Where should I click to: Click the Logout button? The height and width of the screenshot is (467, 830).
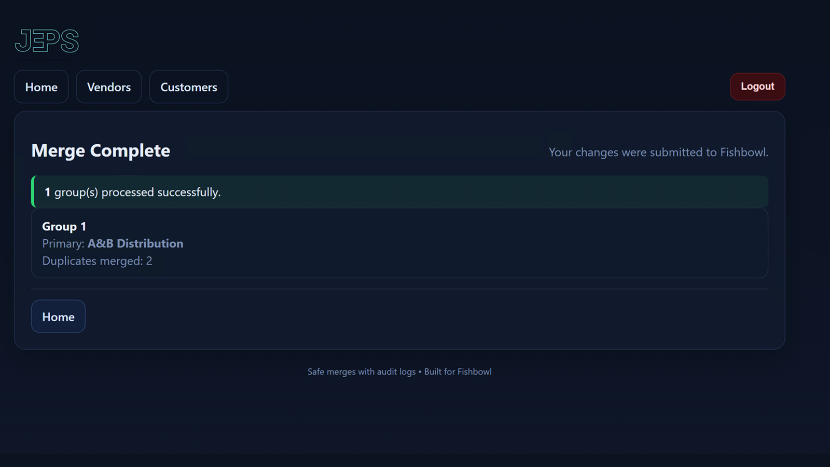757,87
